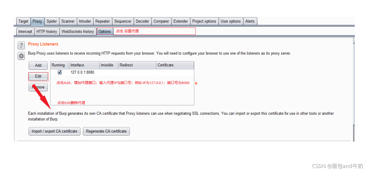Click the Proxy Listeners section heading
Viewport: 367px width, 171px height.
pos(43,44)
